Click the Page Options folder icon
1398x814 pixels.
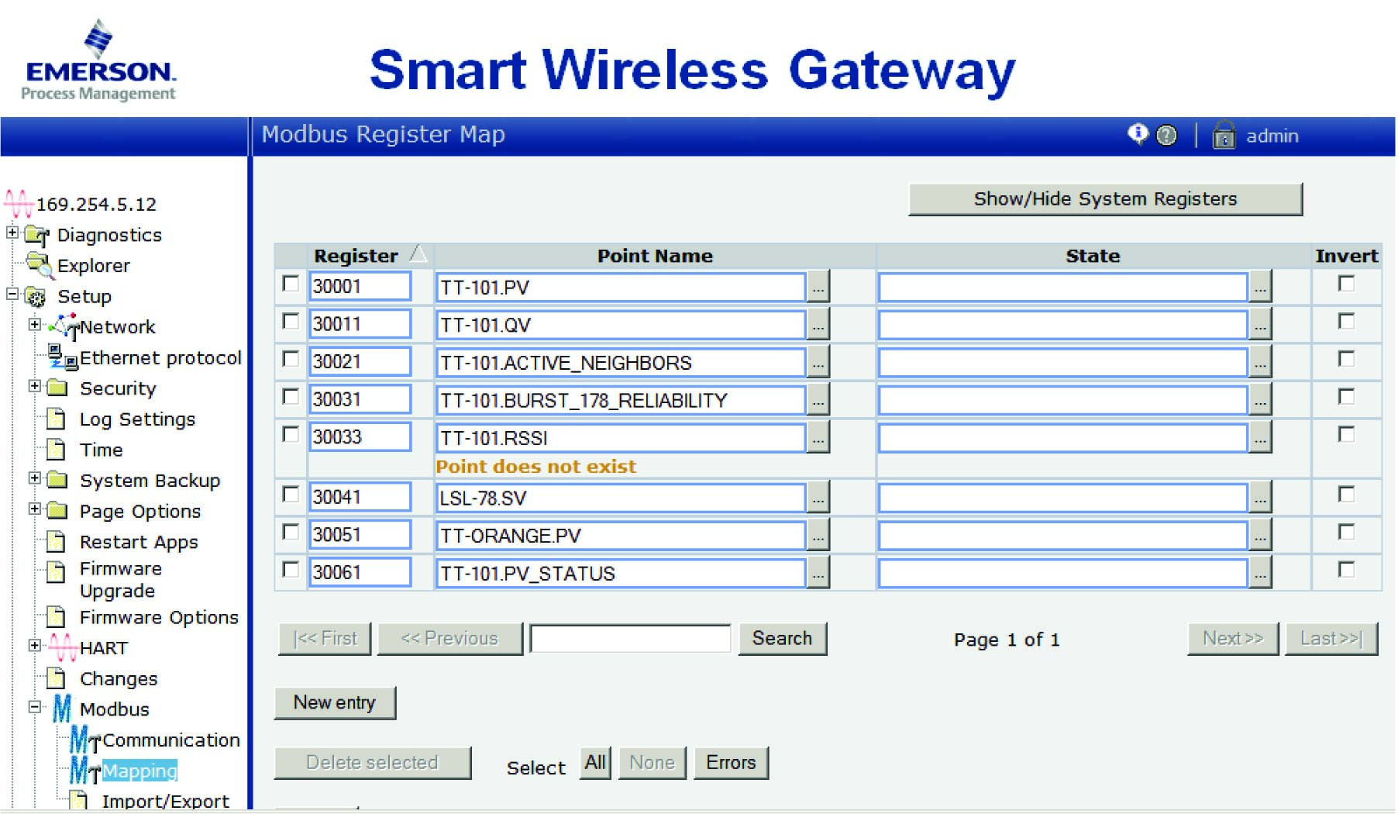click(x=57, y=510)
